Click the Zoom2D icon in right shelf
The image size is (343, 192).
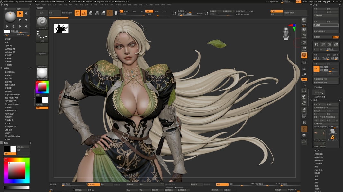[304, 36]
